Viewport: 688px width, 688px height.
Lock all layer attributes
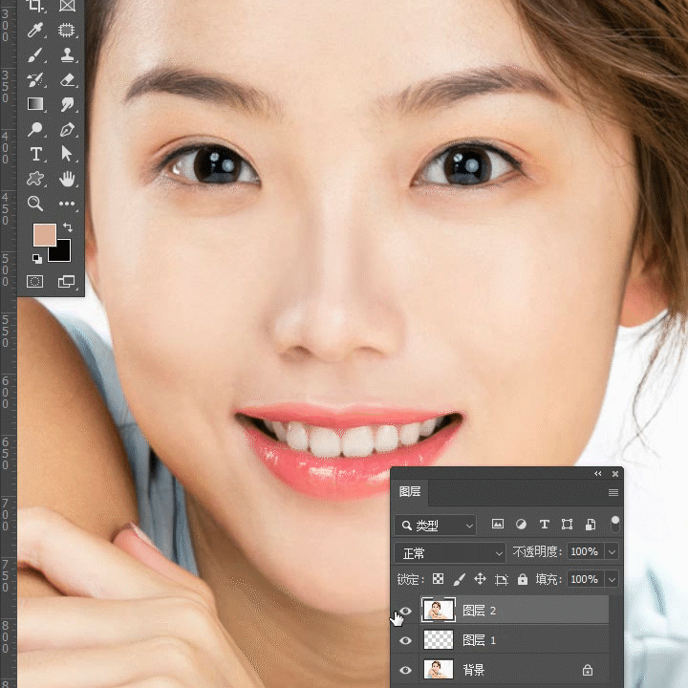(522, 579)
